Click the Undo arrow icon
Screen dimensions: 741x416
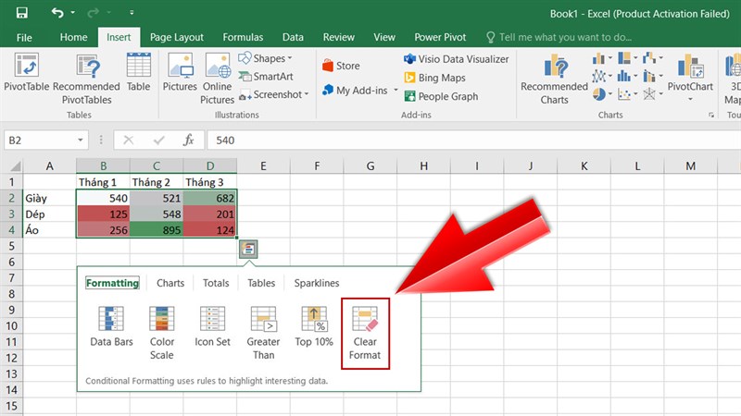[x=57, y=13]
